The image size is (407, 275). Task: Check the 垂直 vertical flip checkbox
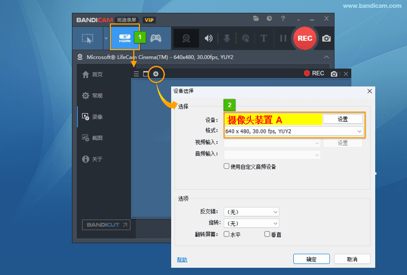267,234
